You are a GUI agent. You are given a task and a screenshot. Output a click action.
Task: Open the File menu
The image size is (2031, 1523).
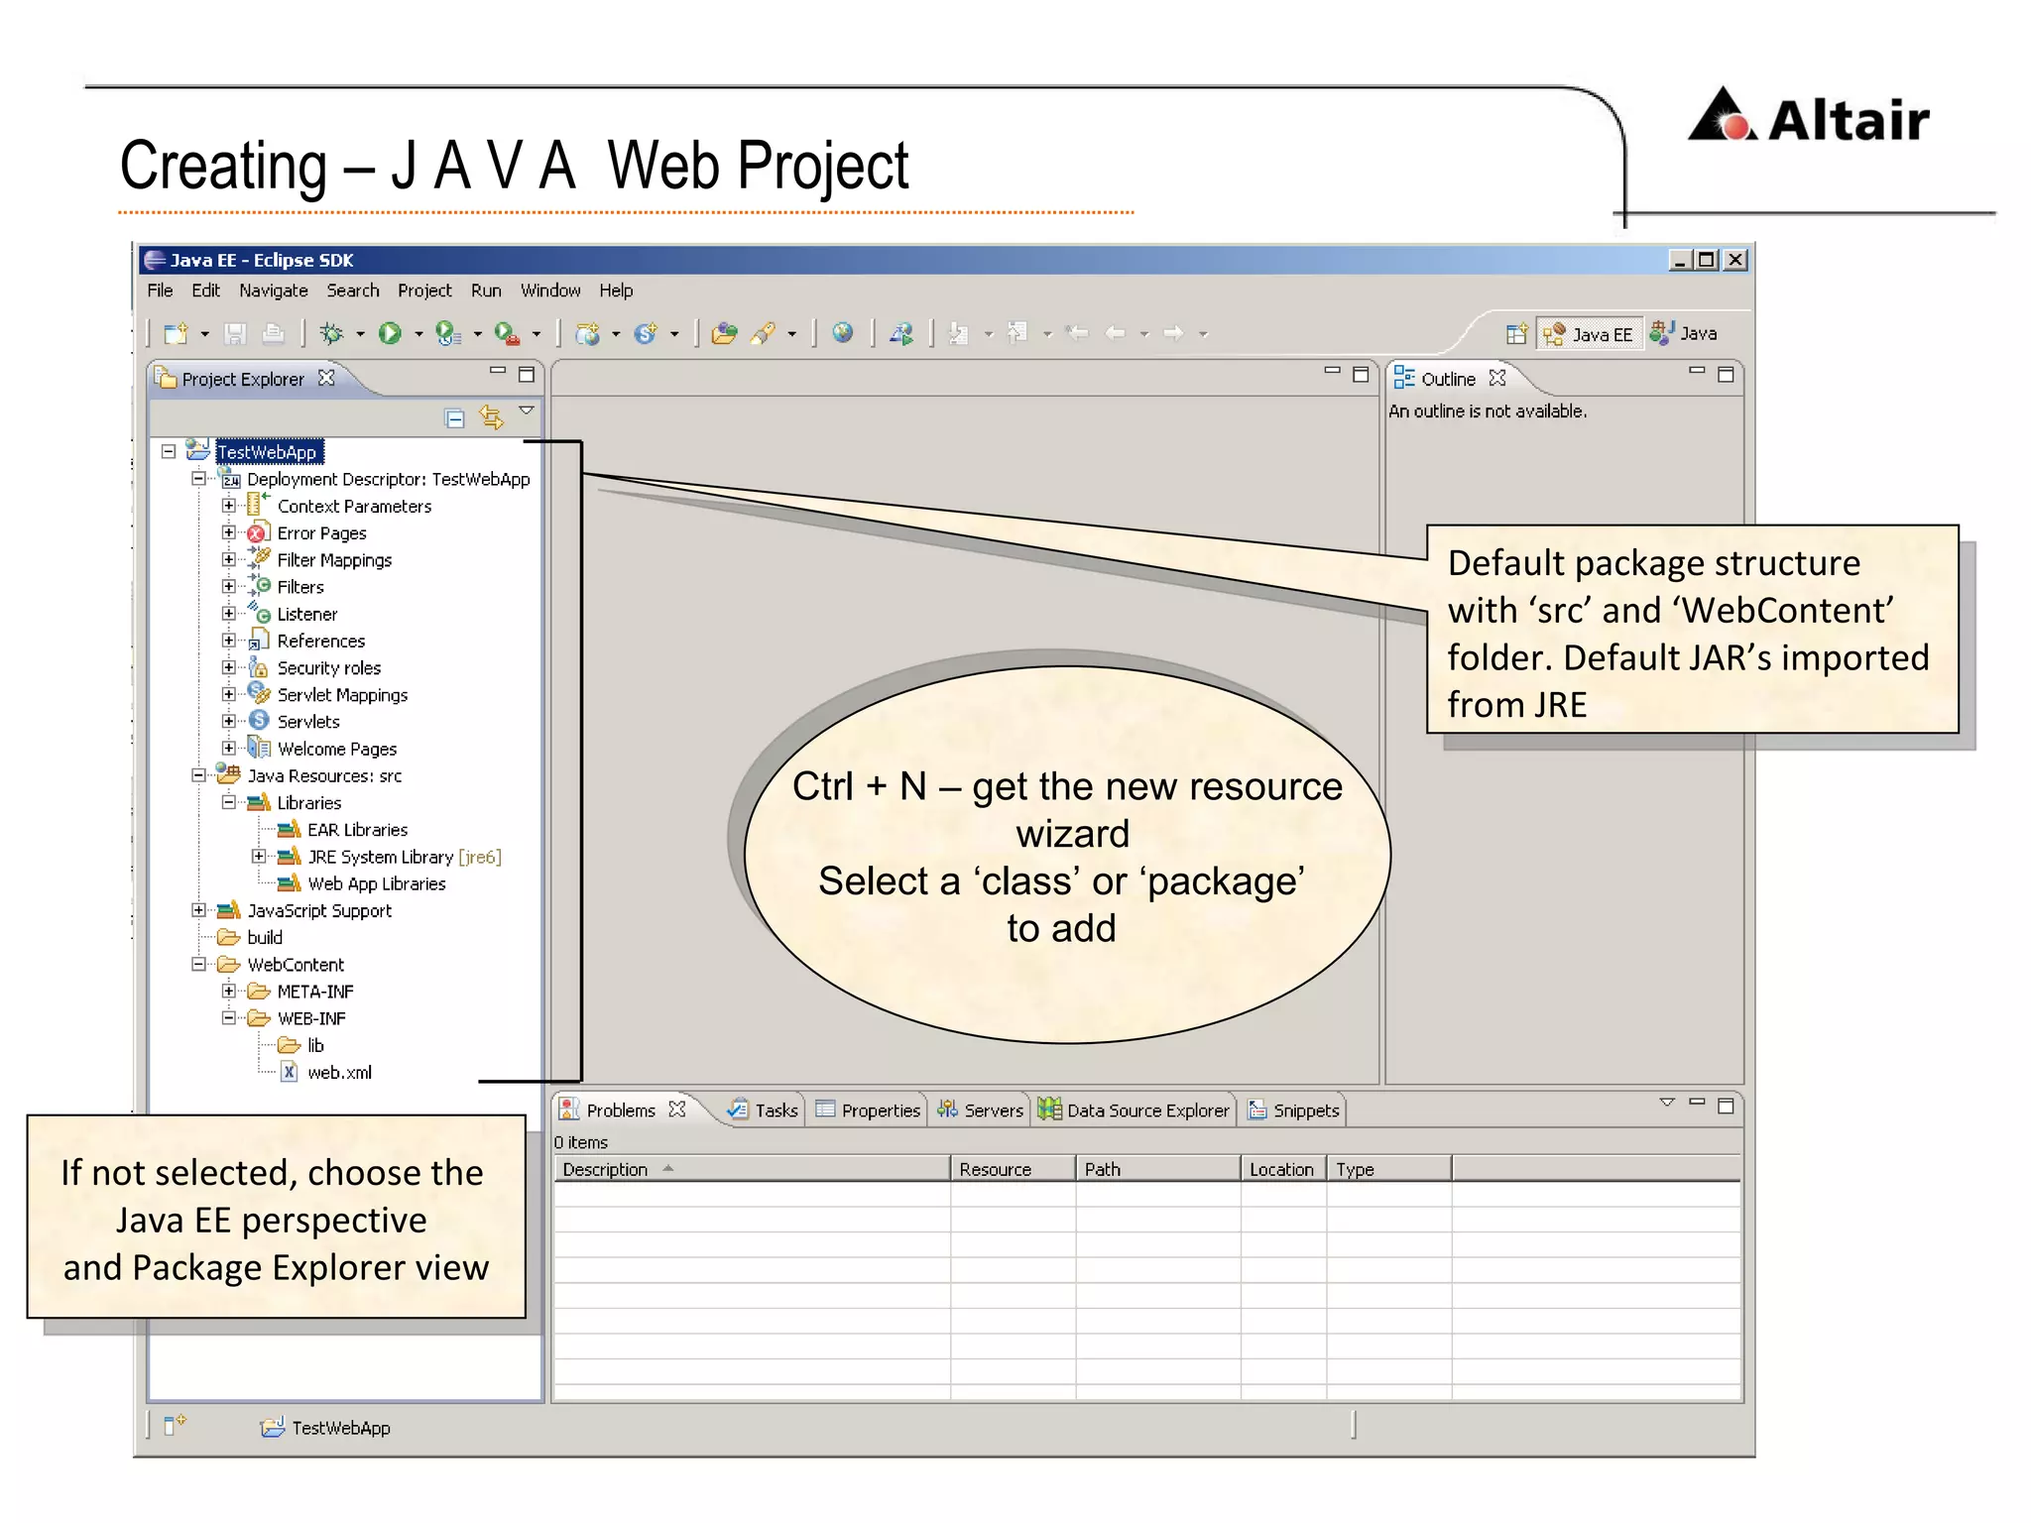coord(160,291)
